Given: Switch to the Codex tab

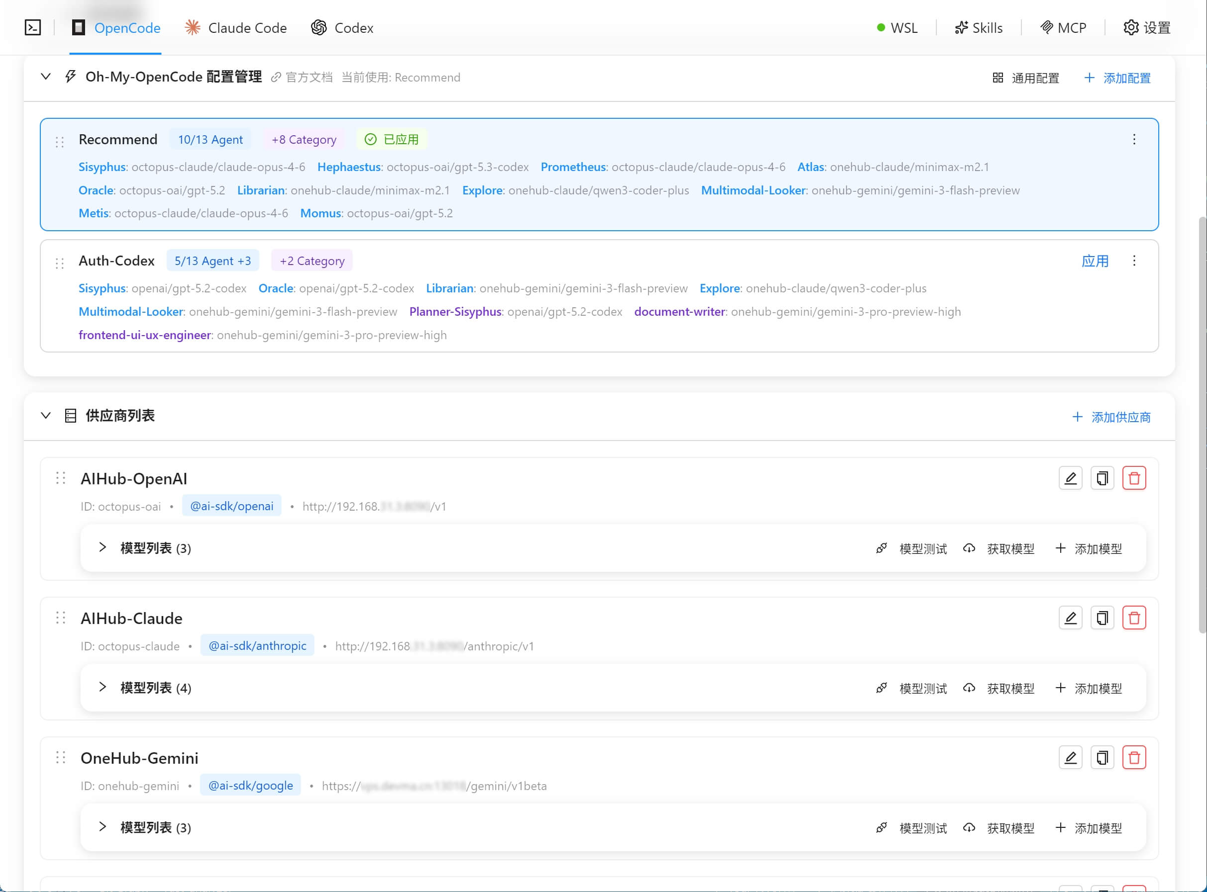Looking at the screenshot, I should [x=342, y=27].
